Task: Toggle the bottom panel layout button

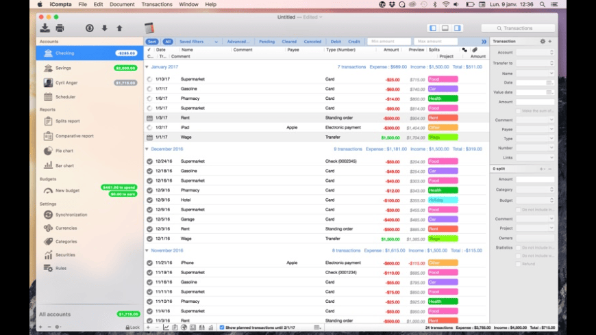Action: click(x=445, y=28)
